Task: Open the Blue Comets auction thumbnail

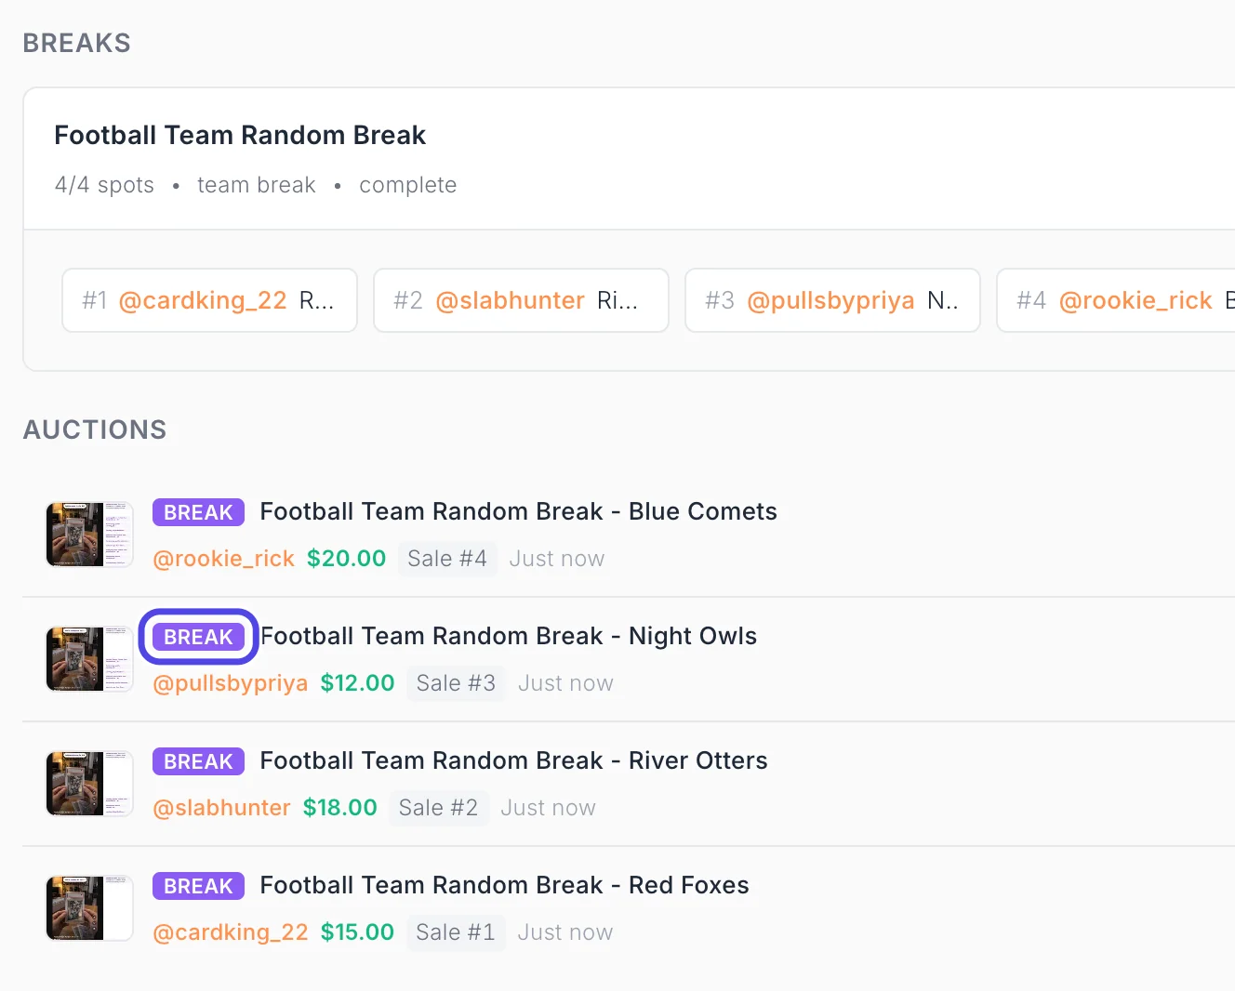Action: [89, 535]
